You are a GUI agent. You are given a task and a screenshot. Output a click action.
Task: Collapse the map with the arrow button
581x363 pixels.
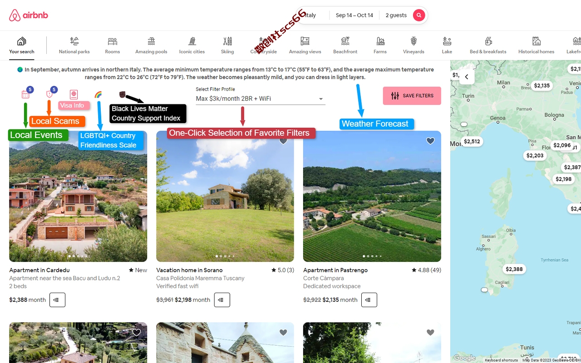[467, 77]
